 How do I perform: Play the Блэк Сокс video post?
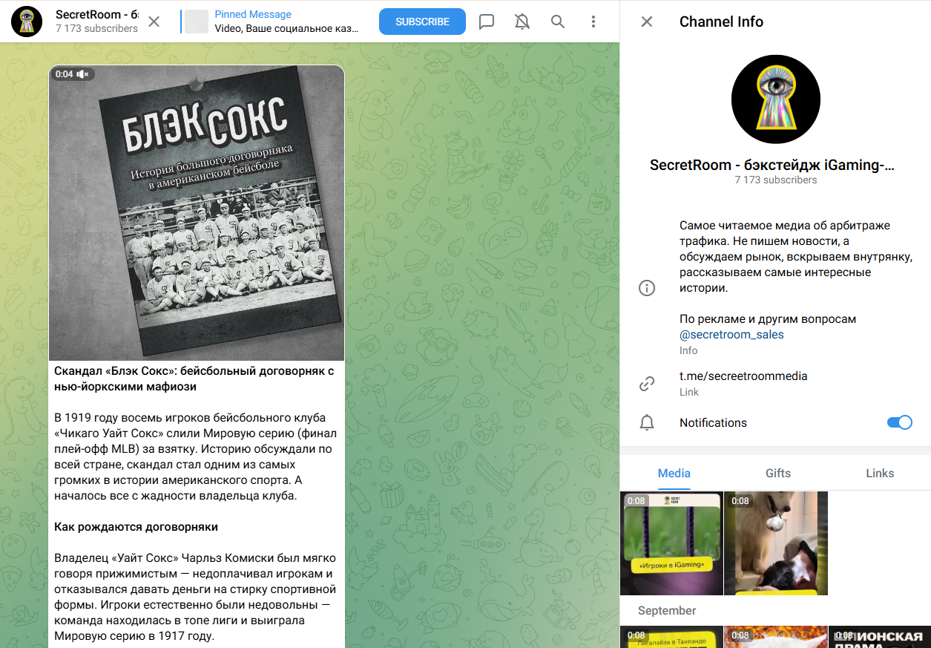pyautogui.click(x=197, y=213)
